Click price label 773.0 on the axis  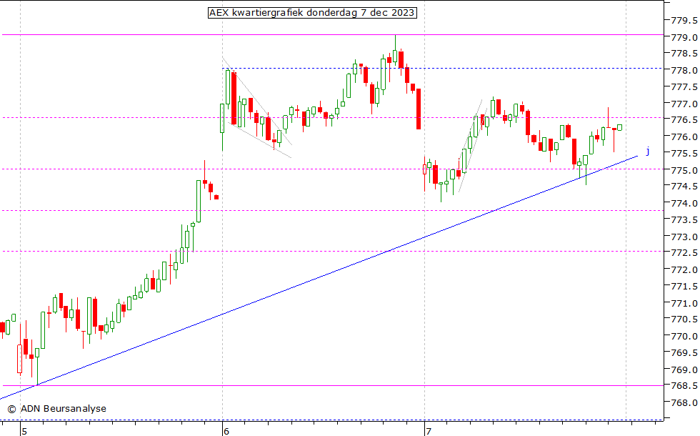coord(684,237)
